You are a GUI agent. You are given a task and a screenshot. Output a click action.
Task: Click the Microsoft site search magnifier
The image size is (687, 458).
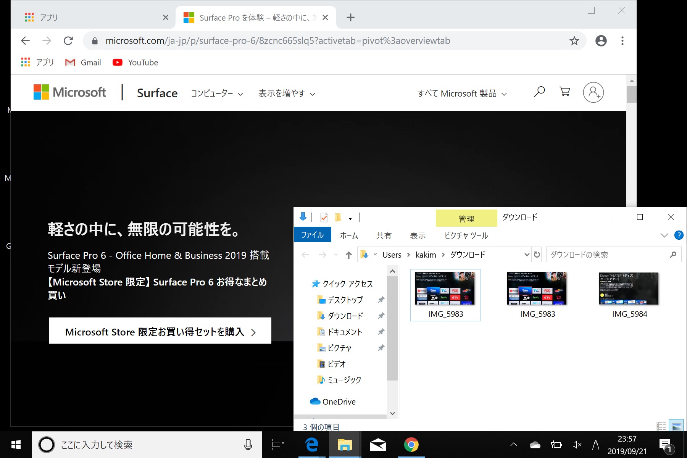point(539,92)
